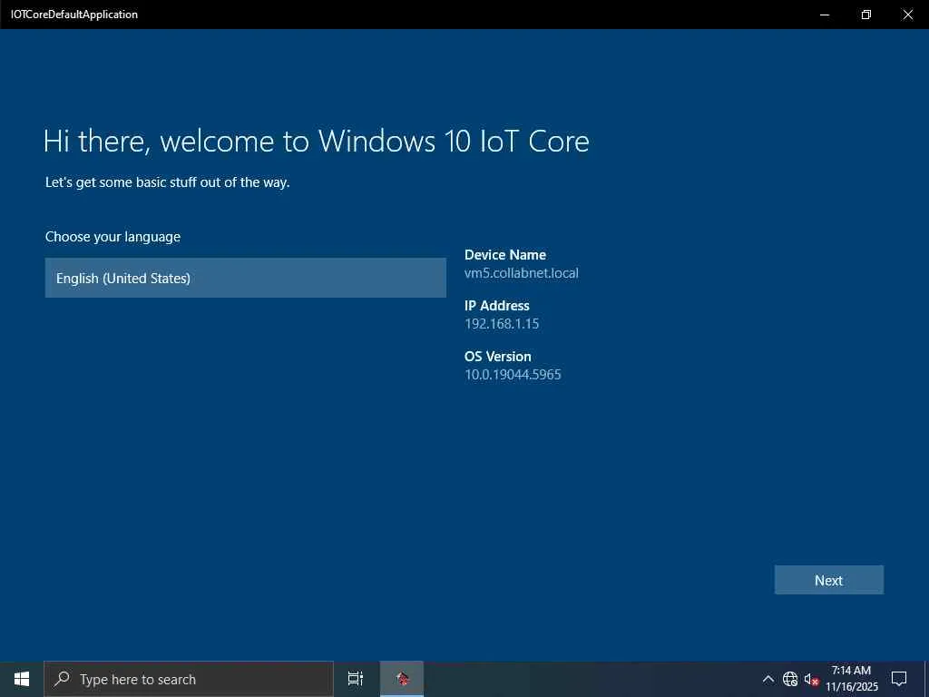Click the OS version 10.0.19044.5965
Viewport: 929px width, 697px height.
point(513,375)
